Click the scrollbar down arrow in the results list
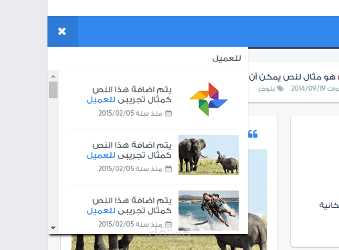Screen dimensions: 339x250 pos(53,228)
